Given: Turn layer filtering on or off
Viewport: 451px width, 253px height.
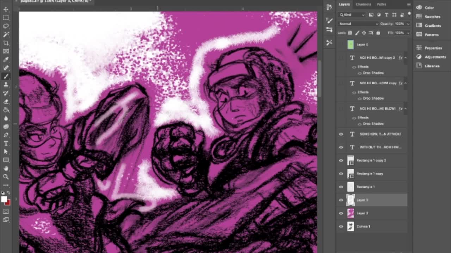Looking at the screenshot, I should point(409,14).
